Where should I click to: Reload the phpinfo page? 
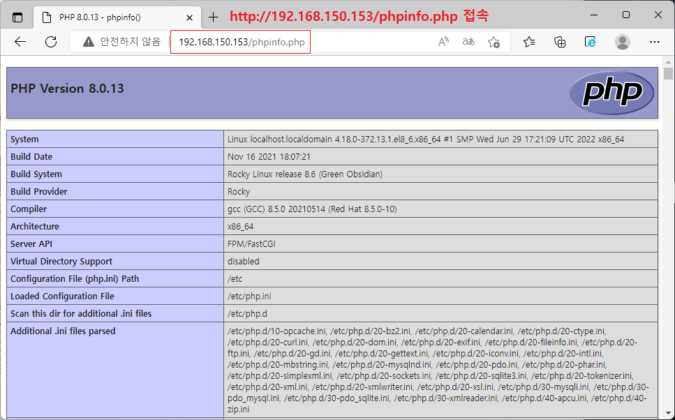[51, 42]
